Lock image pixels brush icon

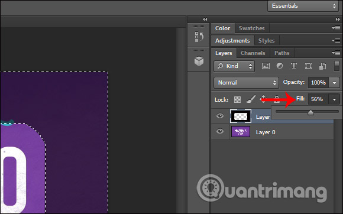click(251, 99)
